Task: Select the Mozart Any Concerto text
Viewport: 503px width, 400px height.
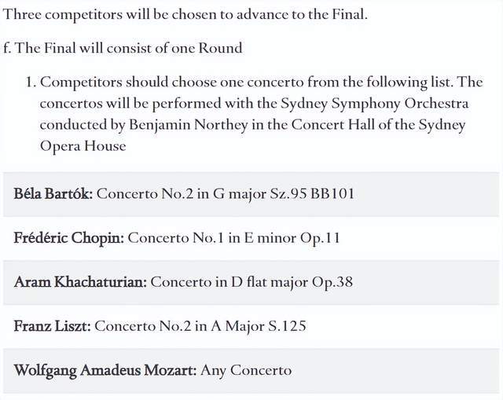Action: [x=246, y=370]
